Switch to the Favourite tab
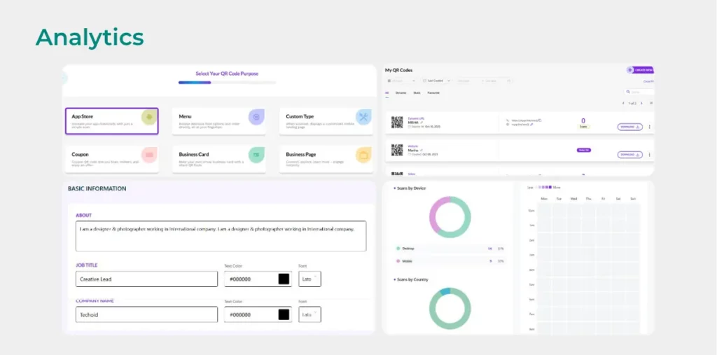The height and width of the screenshot is (355, 717). pos(433,93)
